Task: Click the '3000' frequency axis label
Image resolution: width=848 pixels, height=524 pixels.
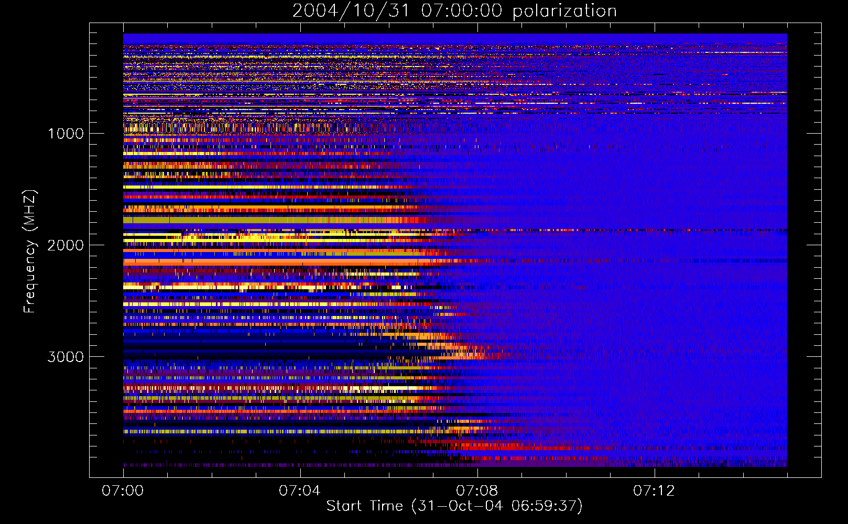Action: tap(66, 357)
